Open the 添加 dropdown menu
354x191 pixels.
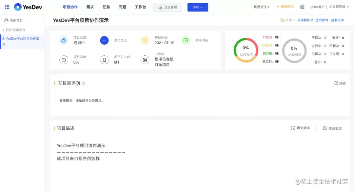pos(198,7)
